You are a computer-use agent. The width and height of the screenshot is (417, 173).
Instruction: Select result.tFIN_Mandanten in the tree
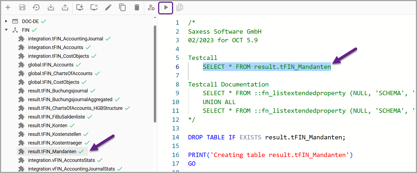click(52, 152)
